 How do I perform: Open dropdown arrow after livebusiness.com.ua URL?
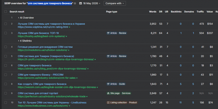[70, 106]
